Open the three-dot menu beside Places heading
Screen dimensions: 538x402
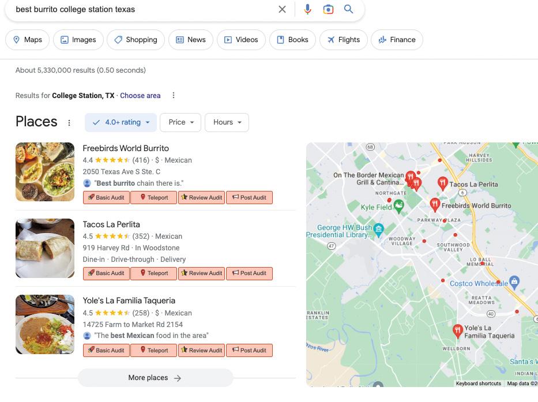pyautogui.click(x=69, y=122)
